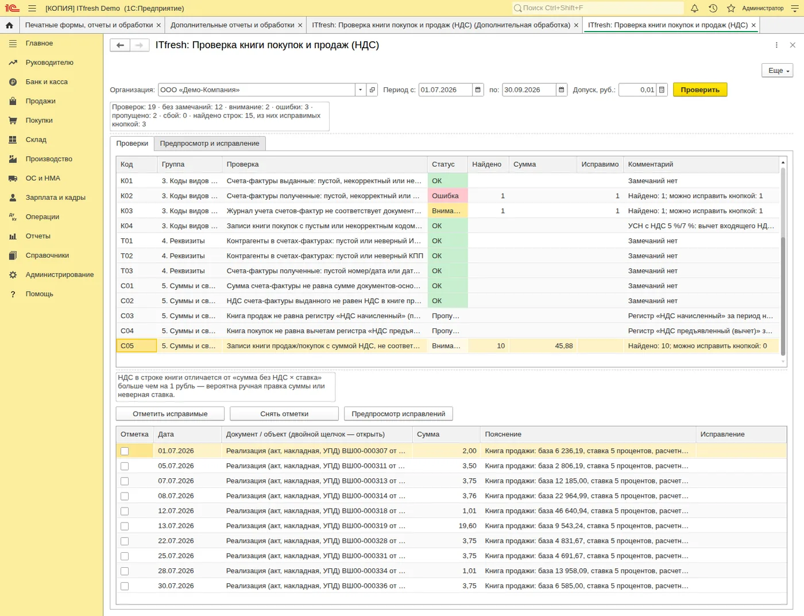The width and height of the screenshot is (804, 616).
Task: Navigate back with left arrow button
Action: [x=120, y=45]
